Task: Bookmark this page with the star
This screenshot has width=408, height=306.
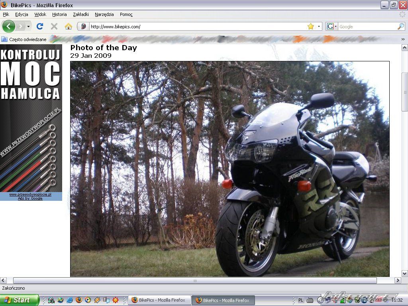Action: point(311,27)
